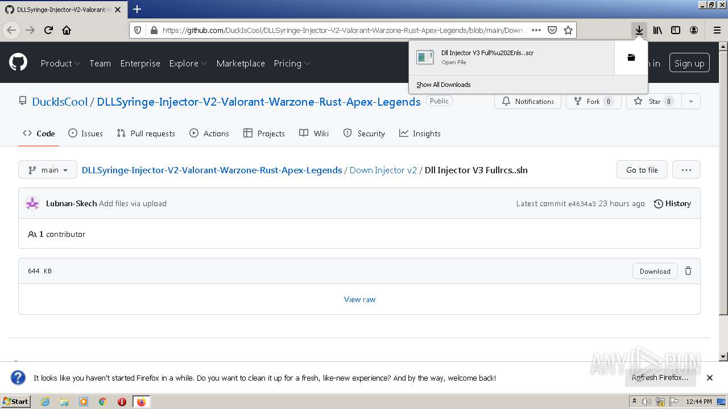
Task: Open Internet Explorer from taskbar
Action: [x=45, y=402]
